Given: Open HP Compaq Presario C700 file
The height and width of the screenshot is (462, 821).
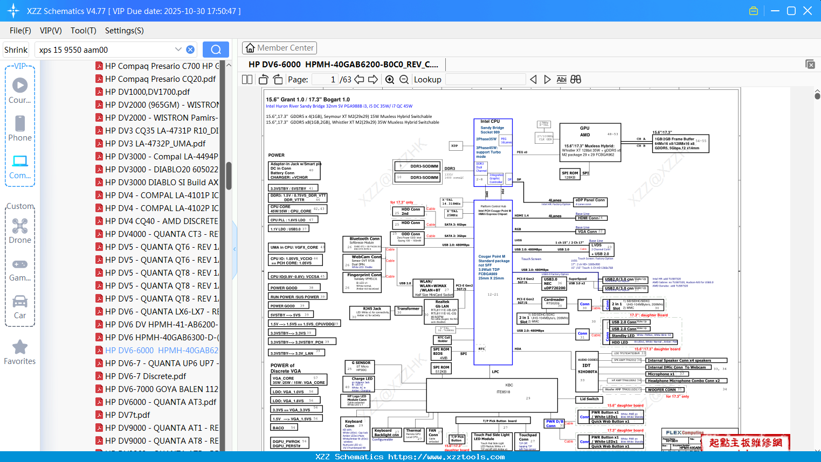Looking at the screenshot, I should (157, 66).
